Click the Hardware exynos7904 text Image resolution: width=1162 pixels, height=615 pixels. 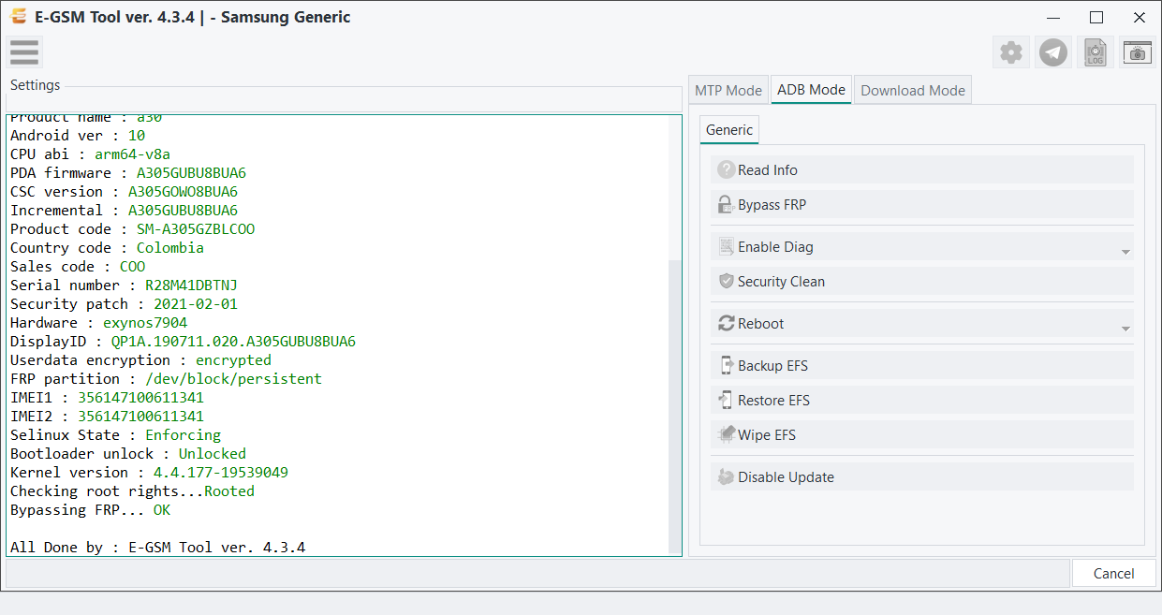point(98,323)
